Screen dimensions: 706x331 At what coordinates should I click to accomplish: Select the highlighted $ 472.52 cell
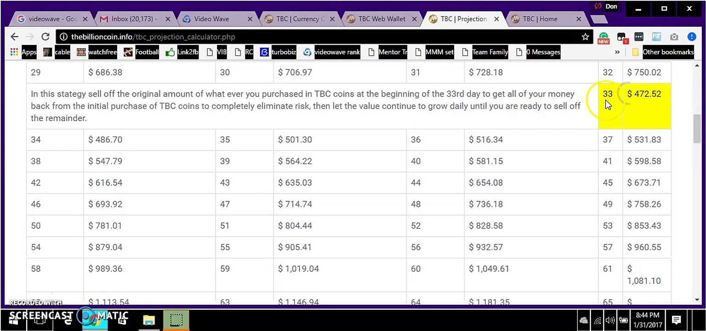pyautogui.click(x=647, y=106)
